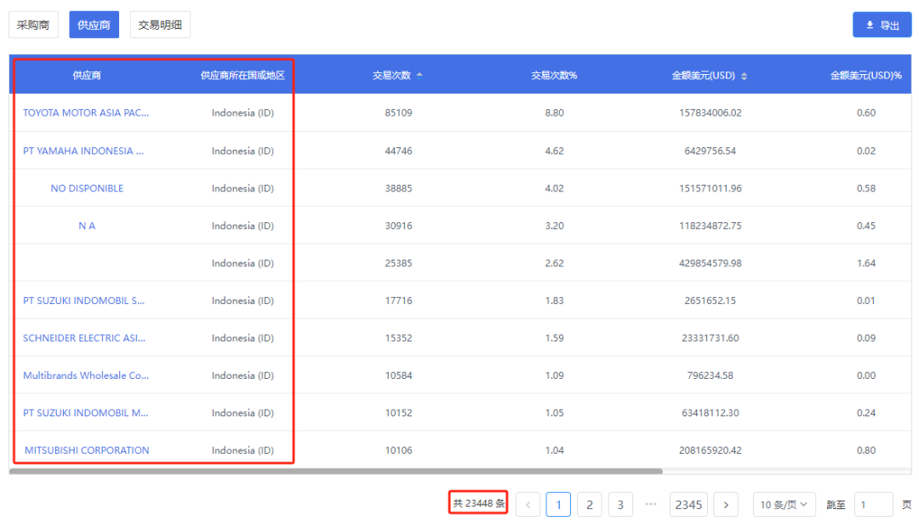Viewport: 919px width, 527px height.
Task: Open NO DISPONIBLE supplier link
Action: coord(87,188)
